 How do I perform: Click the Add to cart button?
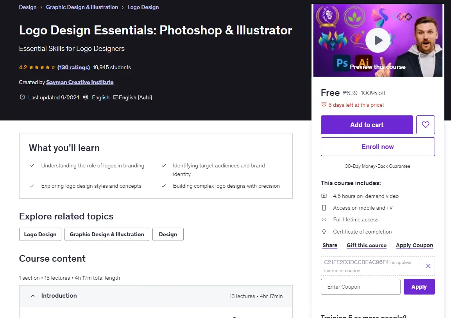point(367,125)
